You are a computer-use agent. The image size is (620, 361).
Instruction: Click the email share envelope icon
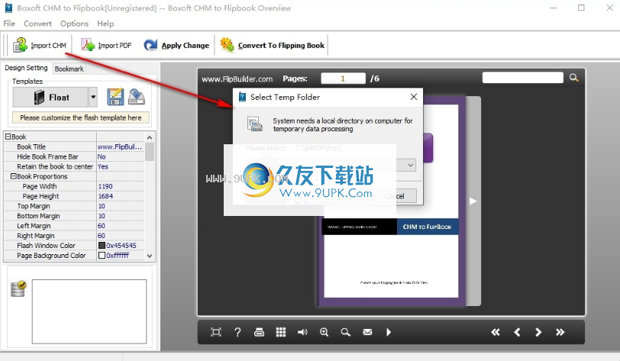pos(367,332)
